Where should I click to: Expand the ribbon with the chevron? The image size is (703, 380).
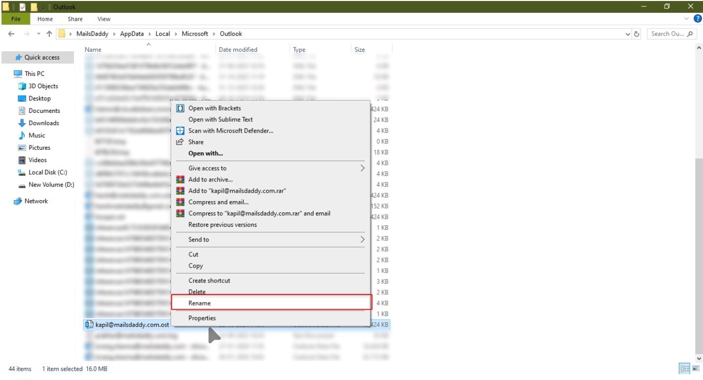pos(687,19)
